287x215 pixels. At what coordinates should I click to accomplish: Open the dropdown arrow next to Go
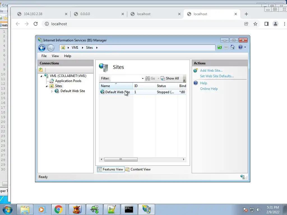point(158,78)
